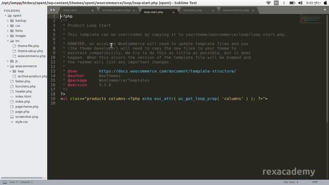Close the archive-product.php tab
329x185 pixels.
coord(134,10)
